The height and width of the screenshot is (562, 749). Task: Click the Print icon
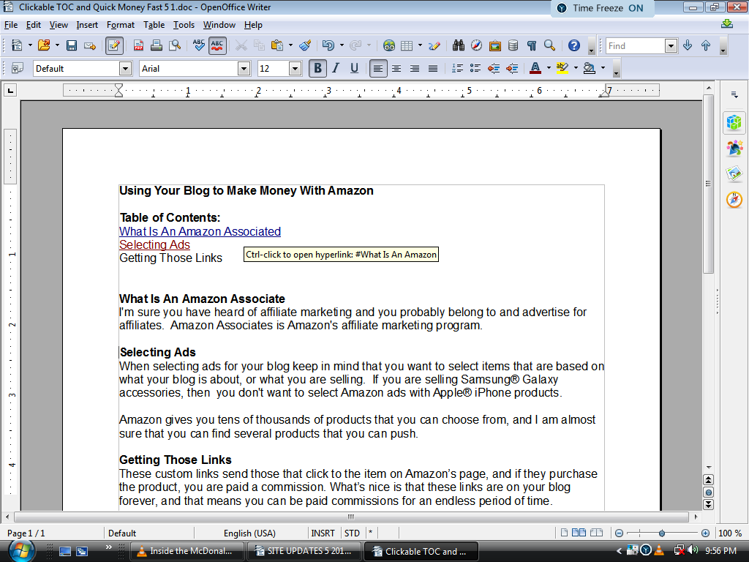pyautogui.click(x=157, y=45)
